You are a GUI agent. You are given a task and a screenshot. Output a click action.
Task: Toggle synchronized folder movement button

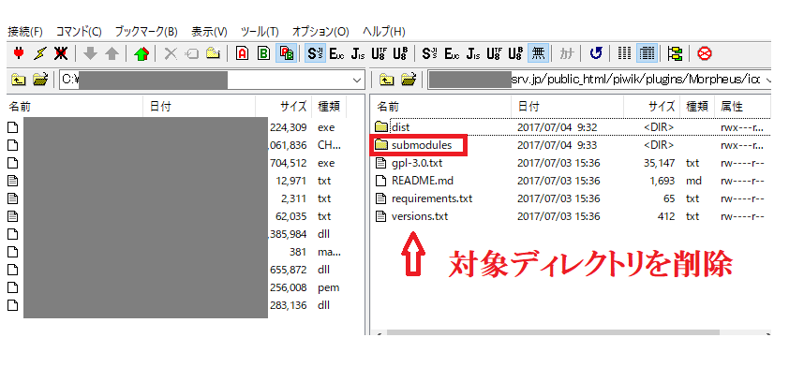coord(676,53)
